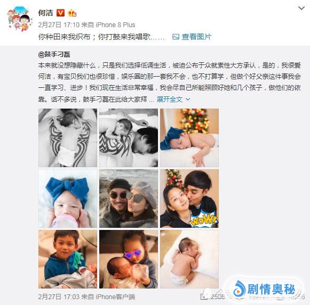
Task: Click the membership crown badge icon
Action: point(72,13)
